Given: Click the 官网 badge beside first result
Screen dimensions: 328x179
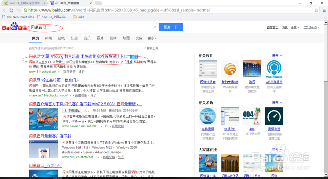Looking at the screenshot, I should tap(134, 57).
